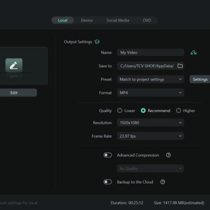This screenshot has height=210, width=210.
Task: Open the folder browse icon in Save to
Action: 180,66
